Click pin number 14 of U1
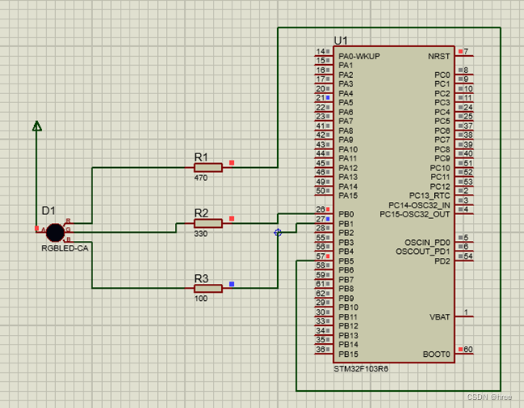This screenshot has width=524, height=408. coord(321,51)
